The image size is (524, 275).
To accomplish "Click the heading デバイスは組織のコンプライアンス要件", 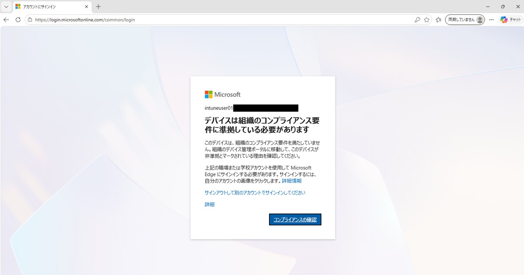I will (262, 125).
